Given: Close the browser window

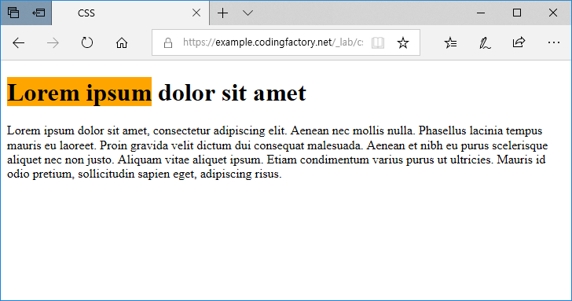Looking at the screenshot, I should [553, 13].
